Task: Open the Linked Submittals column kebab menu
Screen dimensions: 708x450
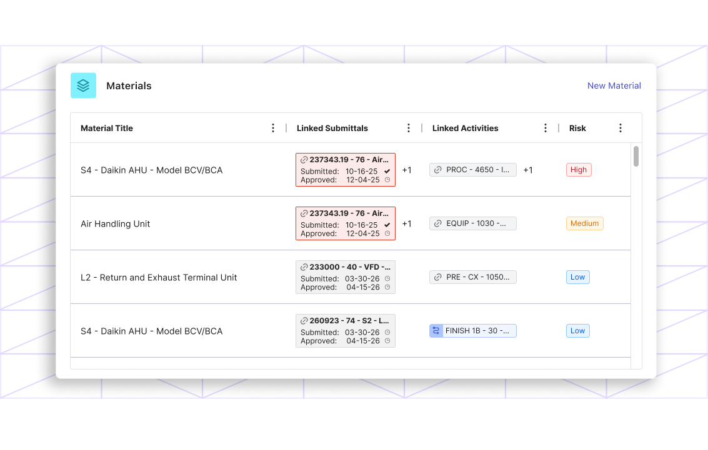Action: [409, 127]
